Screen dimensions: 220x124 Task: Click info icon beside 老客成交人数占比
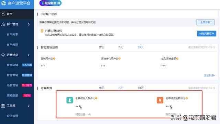click(96, 98)
